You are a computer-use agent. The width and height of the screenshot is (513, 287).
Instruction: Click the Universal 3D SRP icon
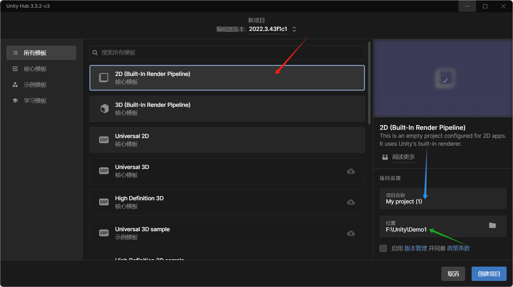(104, 171)
